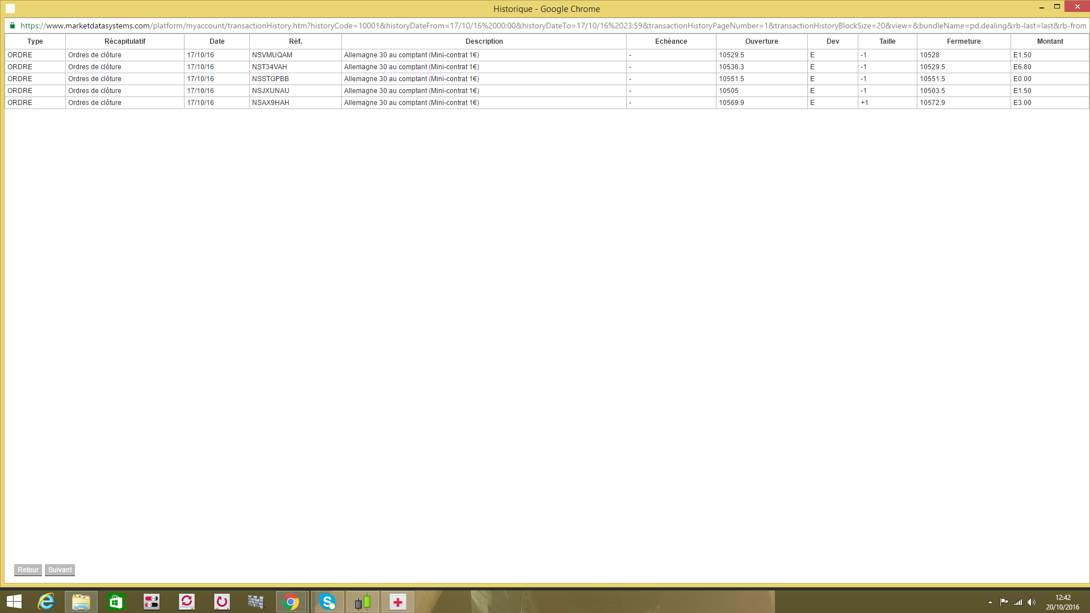1090x613 pixels.
Task: Open the brick wall firewall icon
Action: [256, 602]
